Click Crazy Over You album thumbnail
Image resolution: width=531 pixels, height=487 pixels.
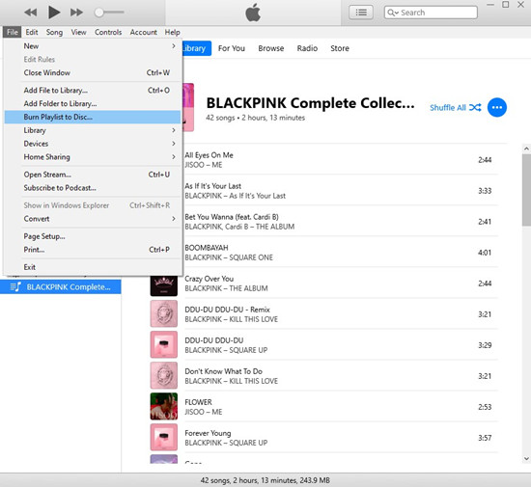coord(164,286)
